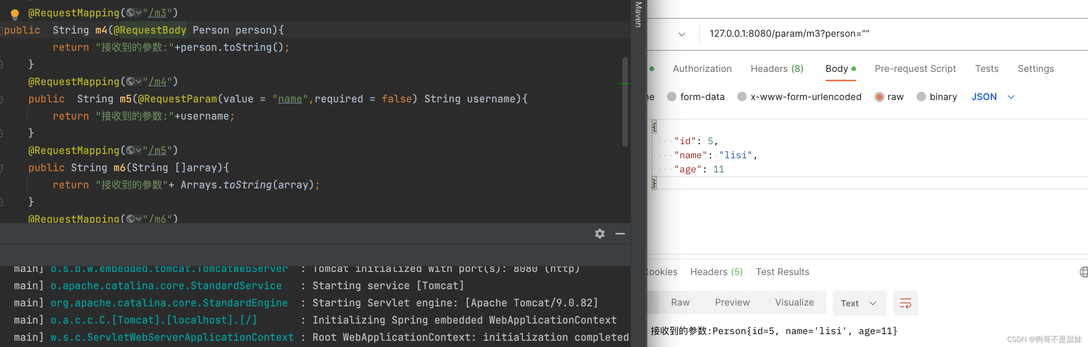
Task: Fold the m5 method in editor gutter
Action: pyautogui.click(x=1, y=99)
